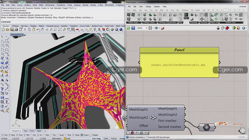Click the green power icon in Mesh Info group
Image resolution: width=249 pixels, height=140 pixels.
tap(216, 19)
